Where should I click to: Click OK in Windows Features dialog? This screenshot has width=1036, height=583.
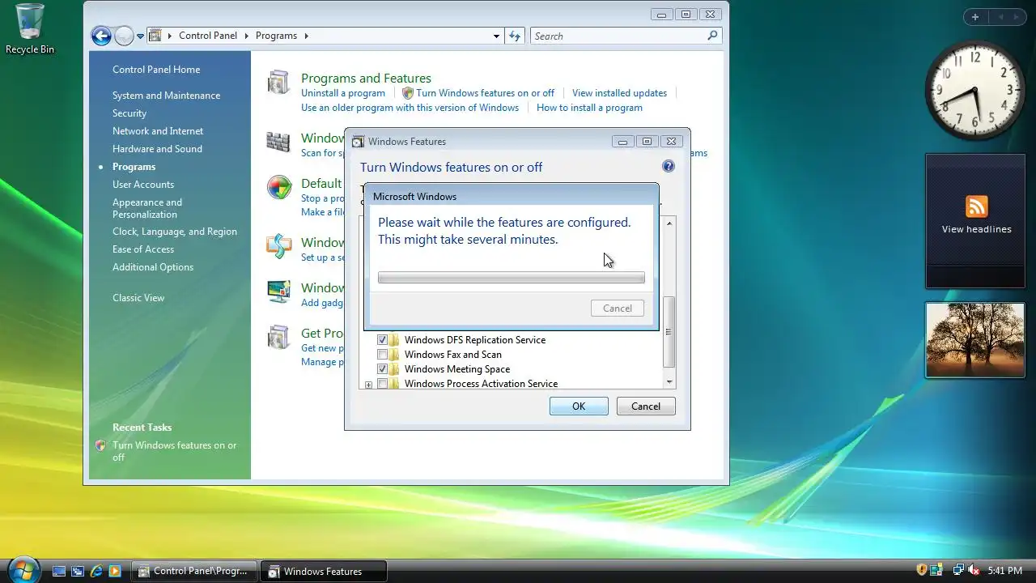(x=579, y=406)
